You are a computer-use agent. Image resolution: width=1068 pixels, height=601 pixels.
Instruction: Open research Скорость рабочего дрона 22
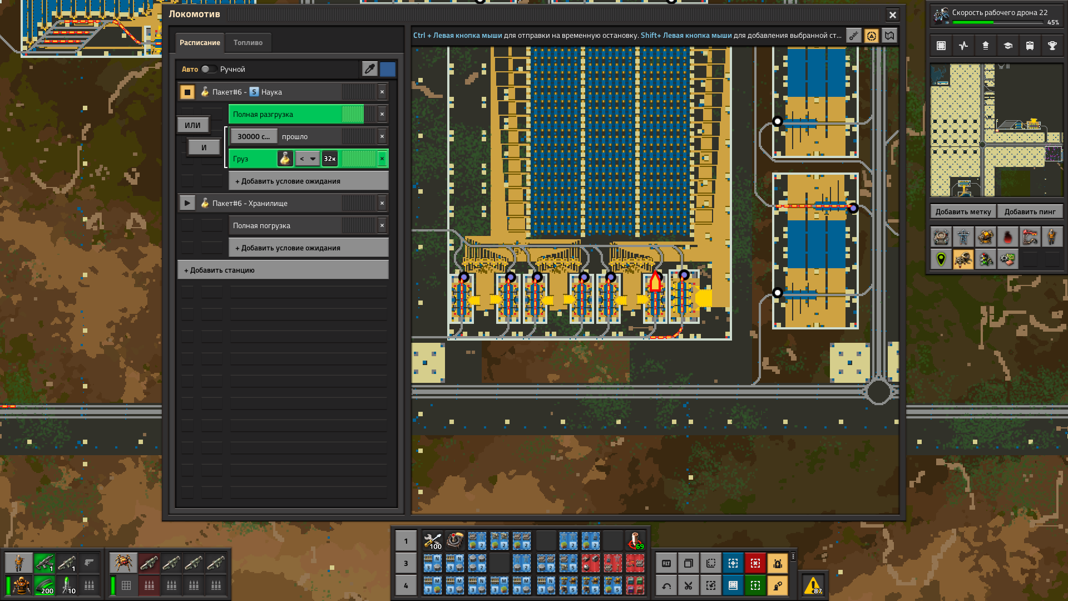pyautogui.click(x=996, y=16)
